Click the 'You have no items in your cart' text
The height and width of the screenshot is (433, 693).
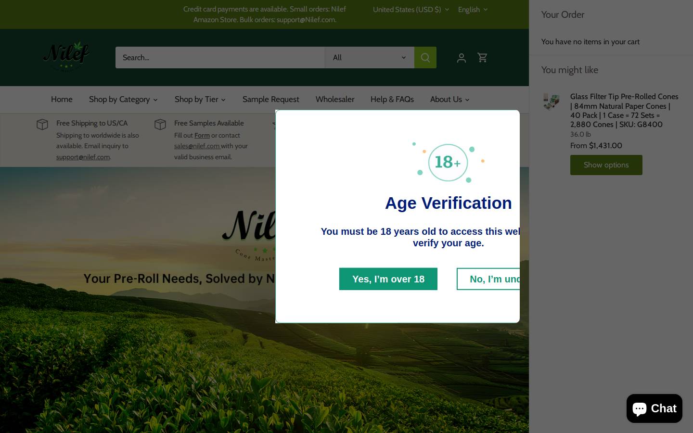[x=590, y=42]
